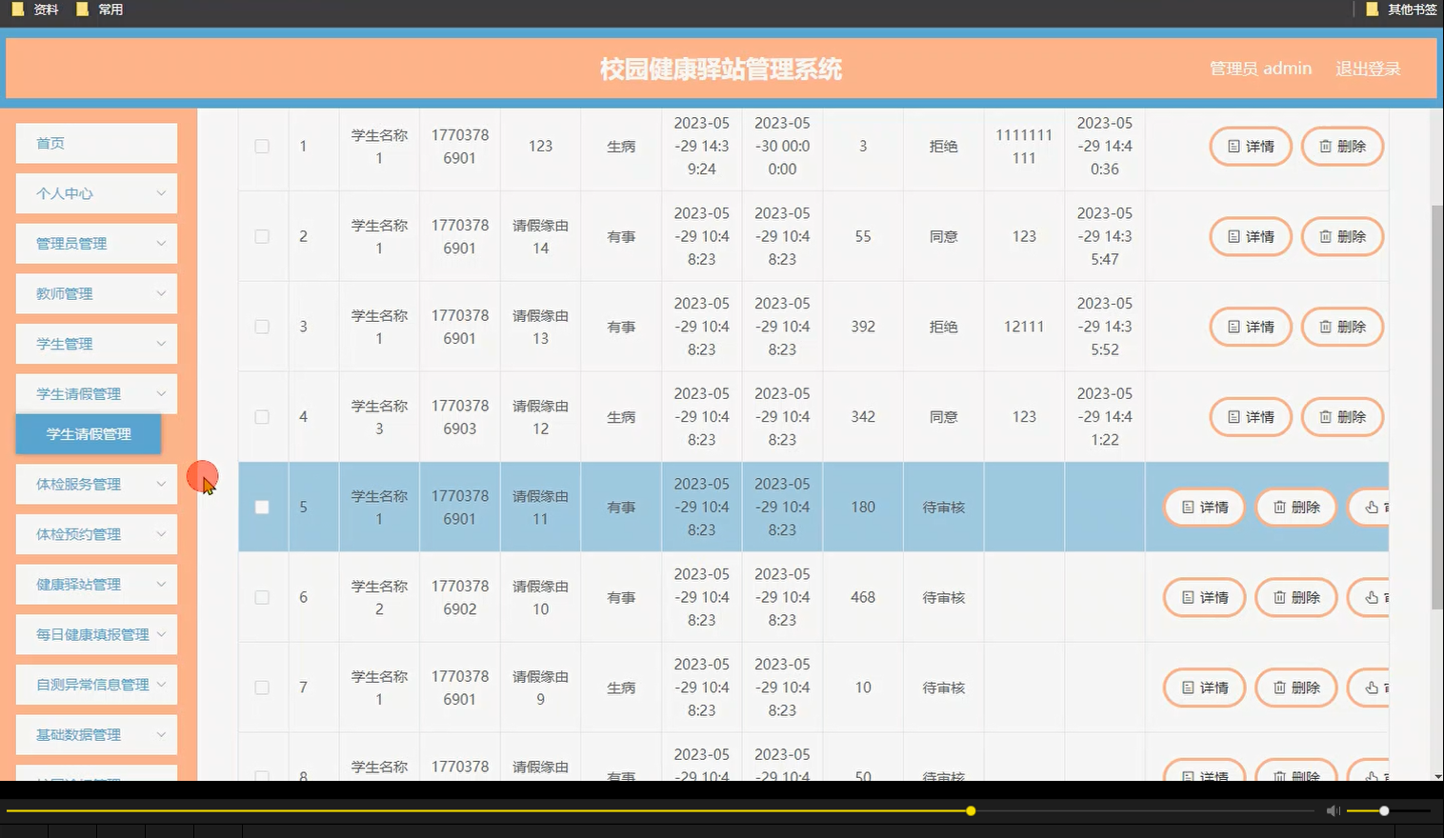The height and width of the screenshot is (838, 1444).
Task: Open 详情 for row 1
Action: coord(1251,147)
